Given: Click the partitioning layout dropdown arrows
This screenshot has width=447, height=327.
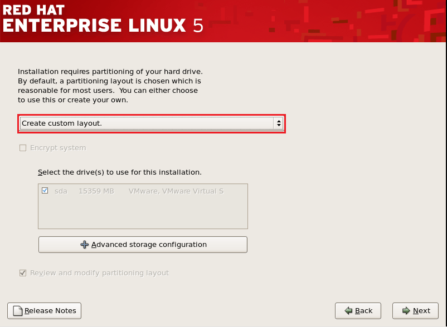Looking at the screenshot, I should click(279, 123).
